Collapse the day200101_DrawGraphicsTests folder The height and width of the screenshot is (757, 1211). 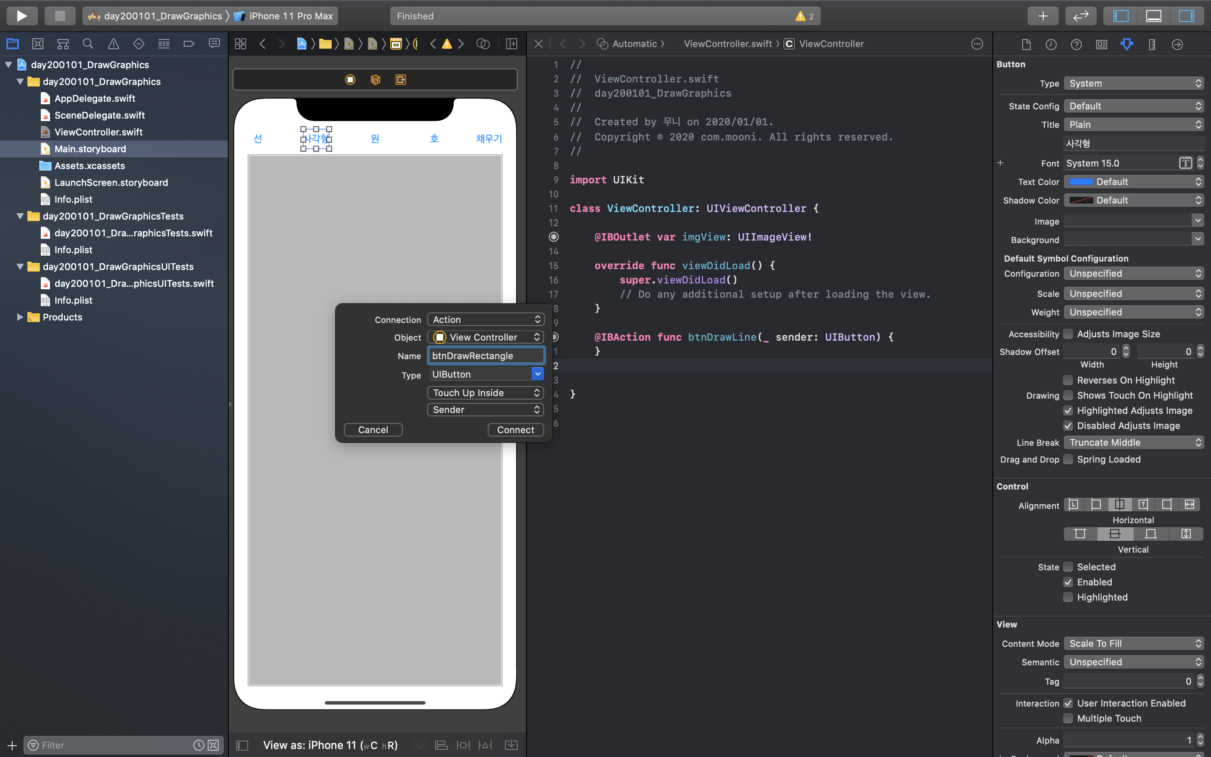(x=20, y=216)
